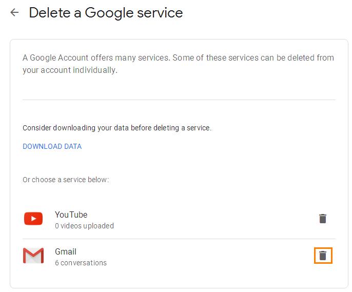Click the red YouTube play logo
The image size is (352, 292).
(33, 219)
